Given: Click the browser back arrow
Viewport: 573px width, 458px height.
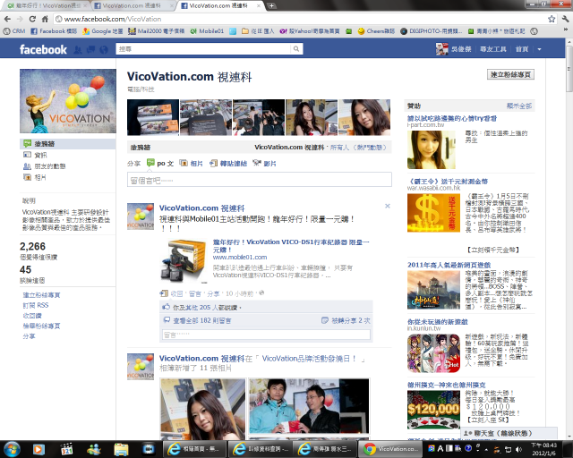Looking at the screenshot, I should pyautogui.click(x=8, y=19).
